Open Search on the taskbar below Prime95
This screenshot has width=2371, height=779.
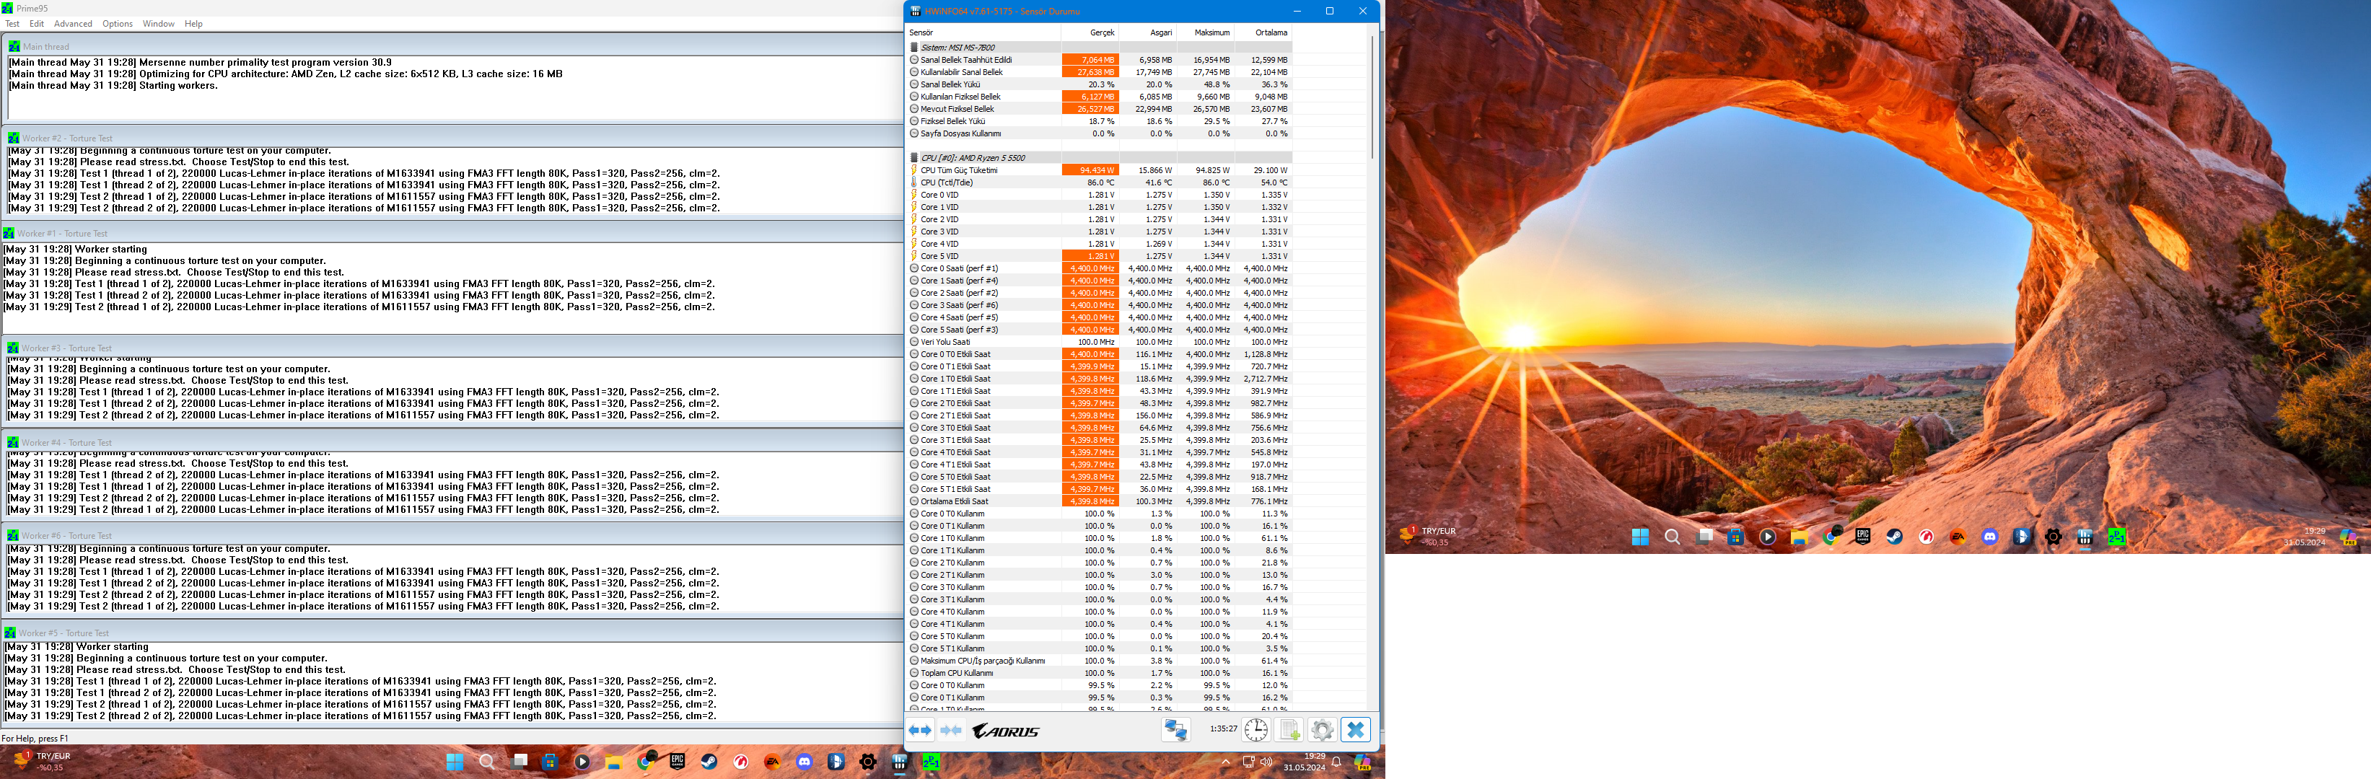(487, 762)
